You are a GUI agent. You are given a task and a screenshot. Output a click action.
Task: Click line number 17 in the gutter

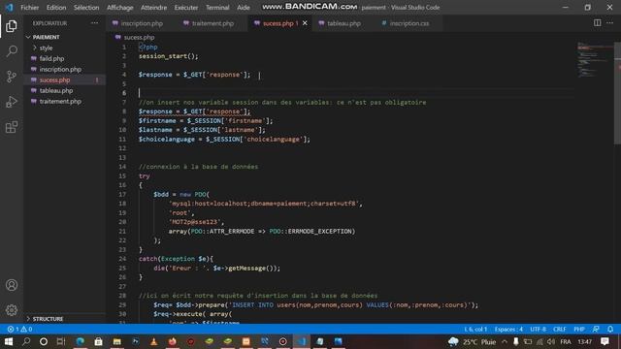pos(122,194)
